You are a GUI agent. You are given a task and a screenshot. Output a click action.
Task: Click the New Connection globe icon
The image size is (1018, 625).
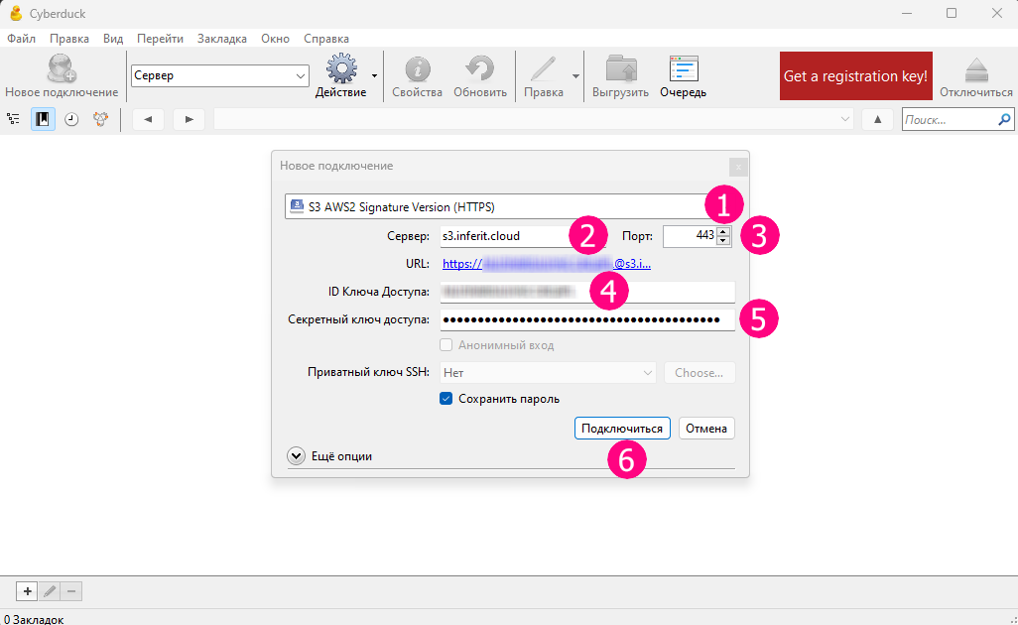tap(62, 68)
